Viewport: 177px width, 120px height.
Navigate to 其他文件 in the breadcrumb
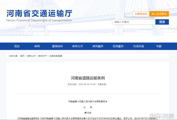pyautogui.click(x=42, y=56)
